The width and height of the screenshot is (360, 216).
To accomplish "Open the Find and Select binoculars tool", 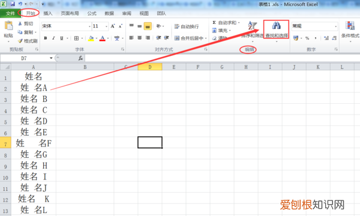I will click(x=276, y=26).
